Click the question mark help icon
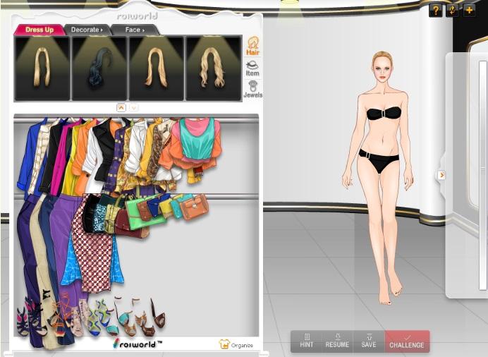 click(x=436, y=11)
